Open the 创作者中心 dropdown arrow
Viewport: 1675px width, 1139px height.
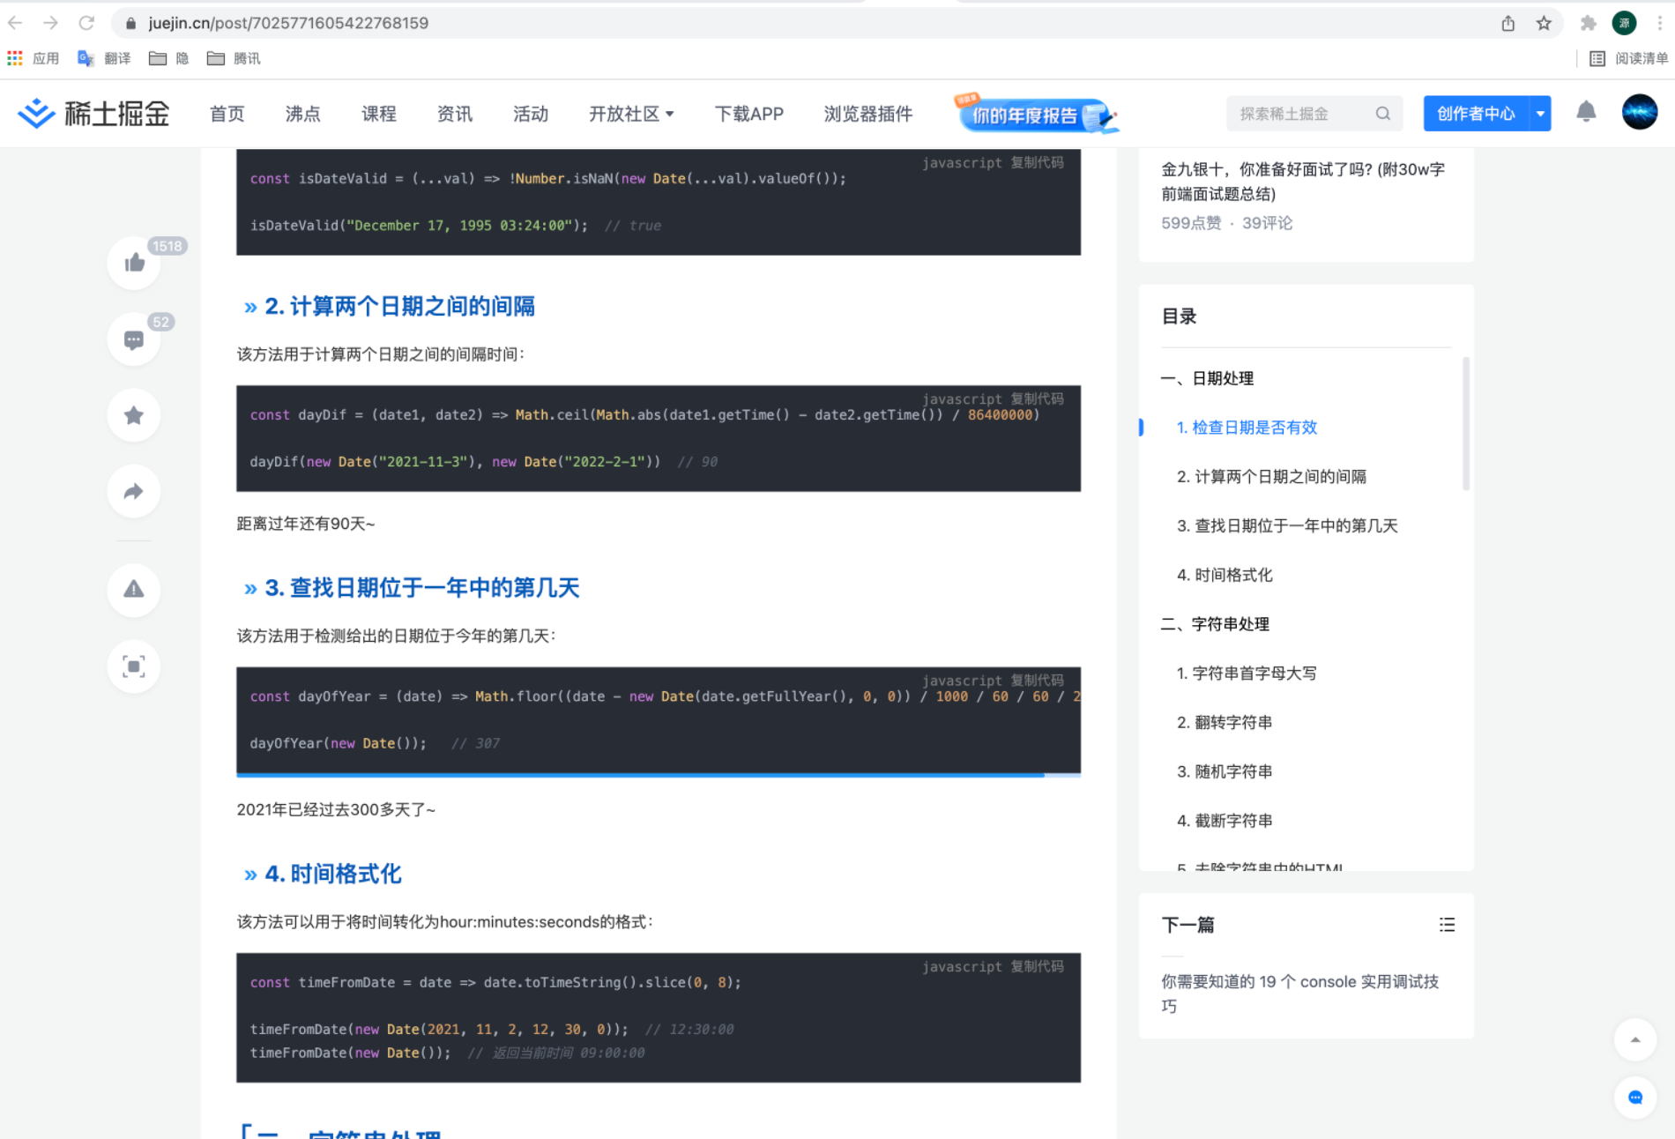pos(1539,113)
